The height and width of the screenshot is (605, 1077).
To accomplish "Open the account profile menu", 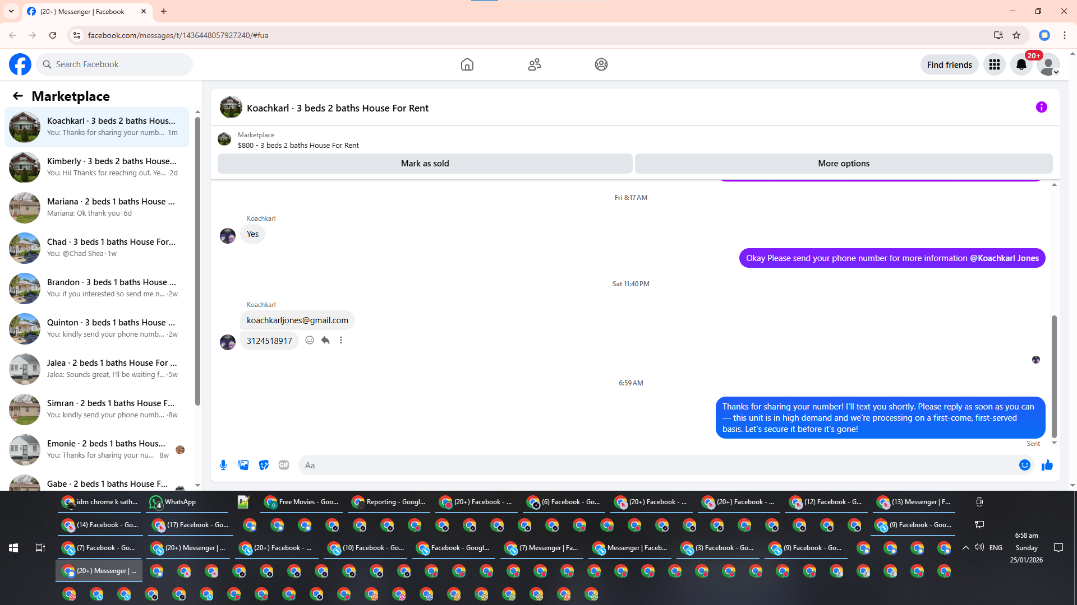I will click(1048, 64).
